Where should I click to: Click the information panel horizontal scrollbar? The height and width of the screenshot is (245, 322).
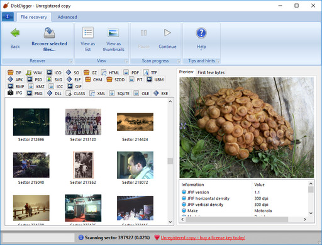(237, 219)
